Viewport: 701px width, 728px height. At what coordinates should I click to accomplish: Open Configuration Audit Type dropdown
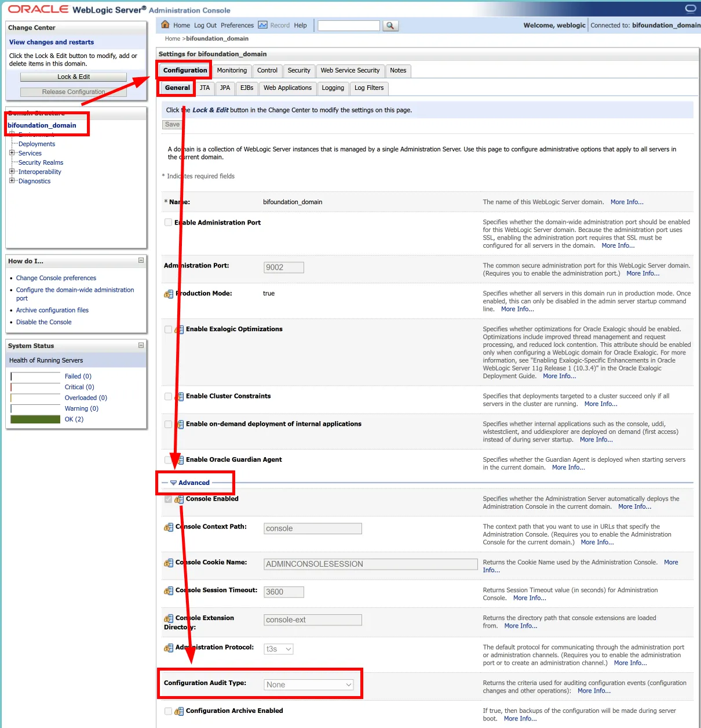[309, 684]
